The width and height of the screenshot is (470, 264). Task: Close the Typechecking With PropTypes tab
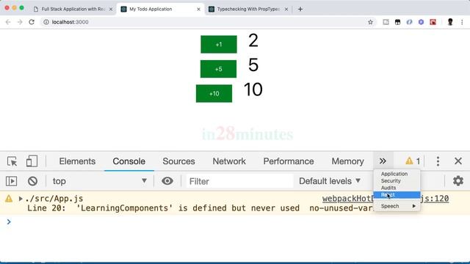point(286,10)
